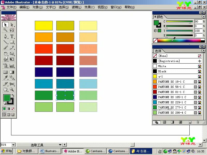Viewport: 207px width, 155px height.
Task: Toggle Show Color Swatches button
Action: point(165,122)
